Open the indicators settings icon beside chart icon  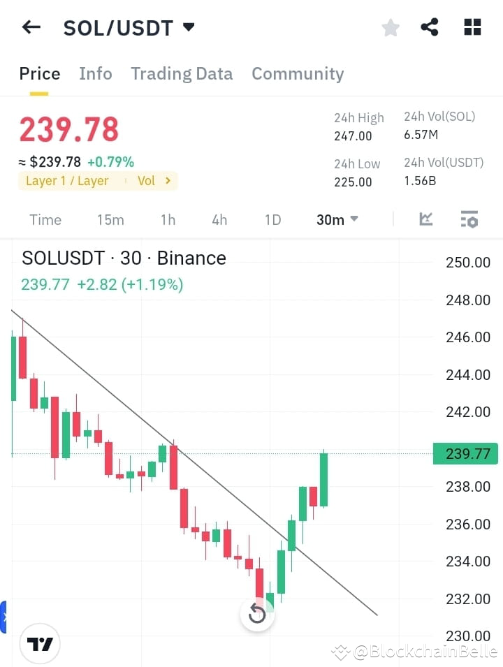pyautogui.click(x=469, y=219)
